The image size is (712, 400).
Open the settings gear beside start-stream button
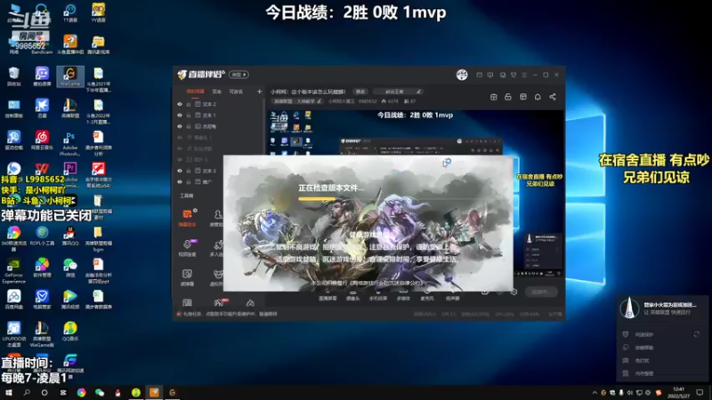coord(514,292)
